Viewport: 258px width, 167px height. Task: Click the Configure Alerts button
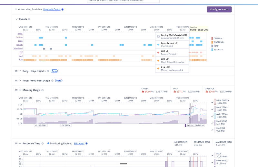pos(219,10)
